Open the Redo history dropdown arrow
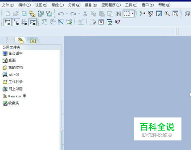This screenshot has height=150, width=191. [x=79, y=13]
